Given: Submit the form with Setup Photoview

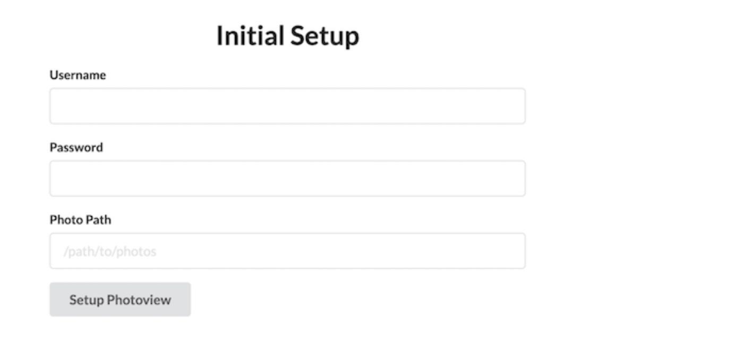Looking at the screenshot, I should click(x=120, y=300).
